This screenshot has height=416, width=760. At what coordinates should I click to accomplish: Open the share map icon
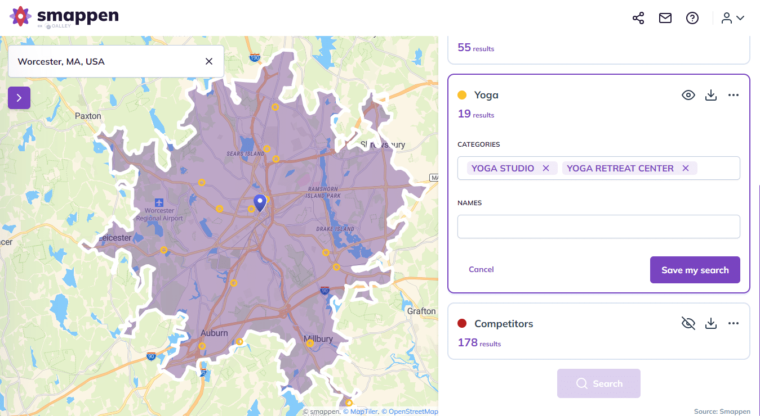638,17
